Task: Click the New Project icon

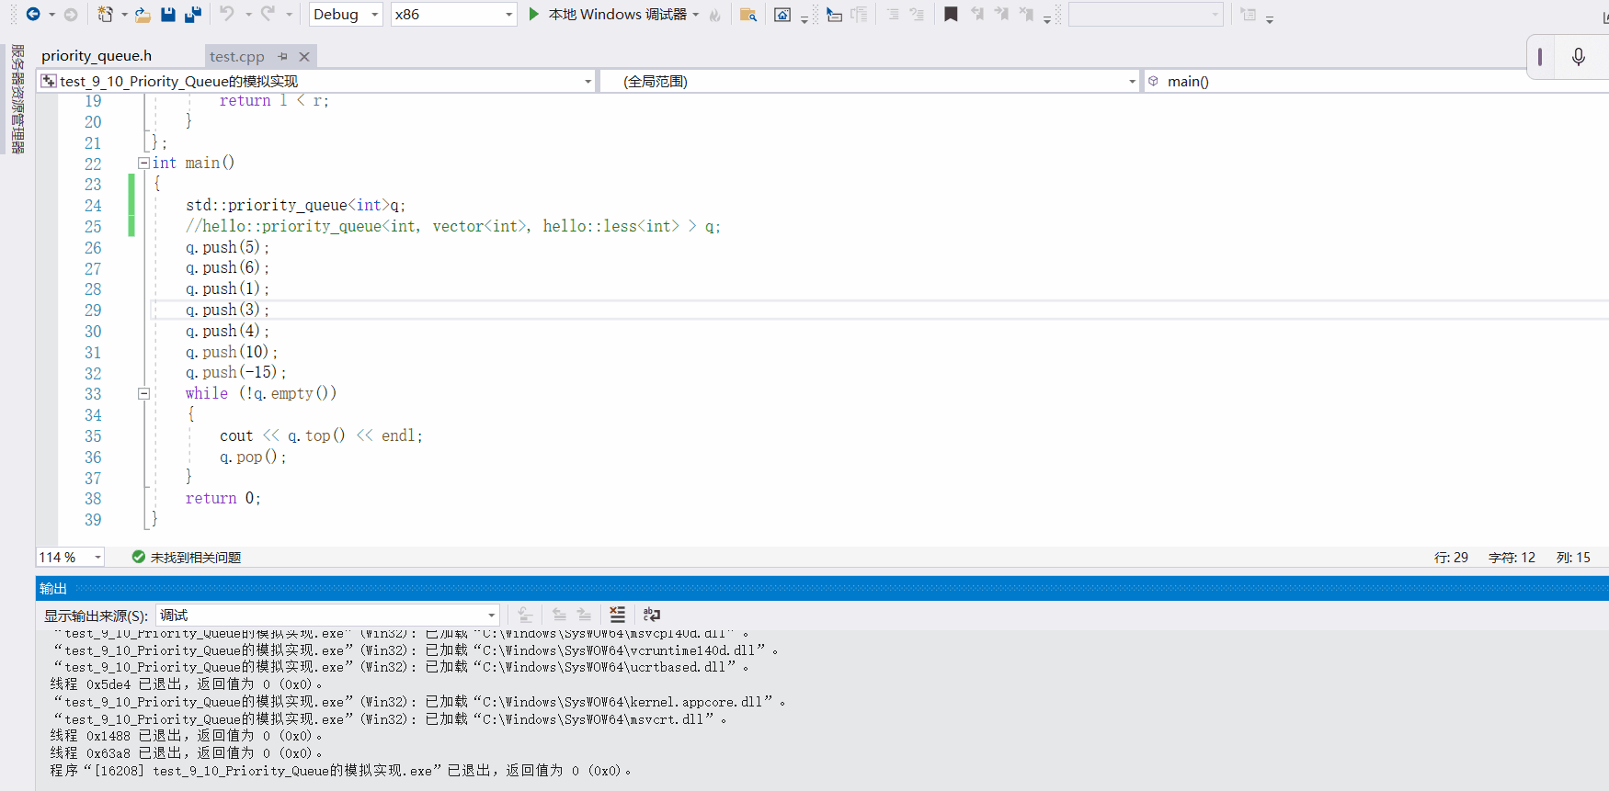Action: click(x=105, y=14)
